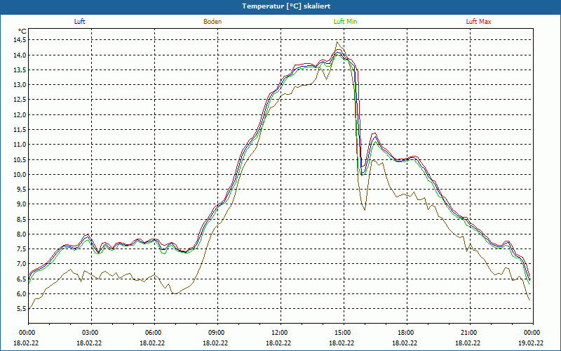Screen dimensions: 561x351
Task: Click the brown Boden legend label
Action: pyautogui.click(x=212, y=22)
